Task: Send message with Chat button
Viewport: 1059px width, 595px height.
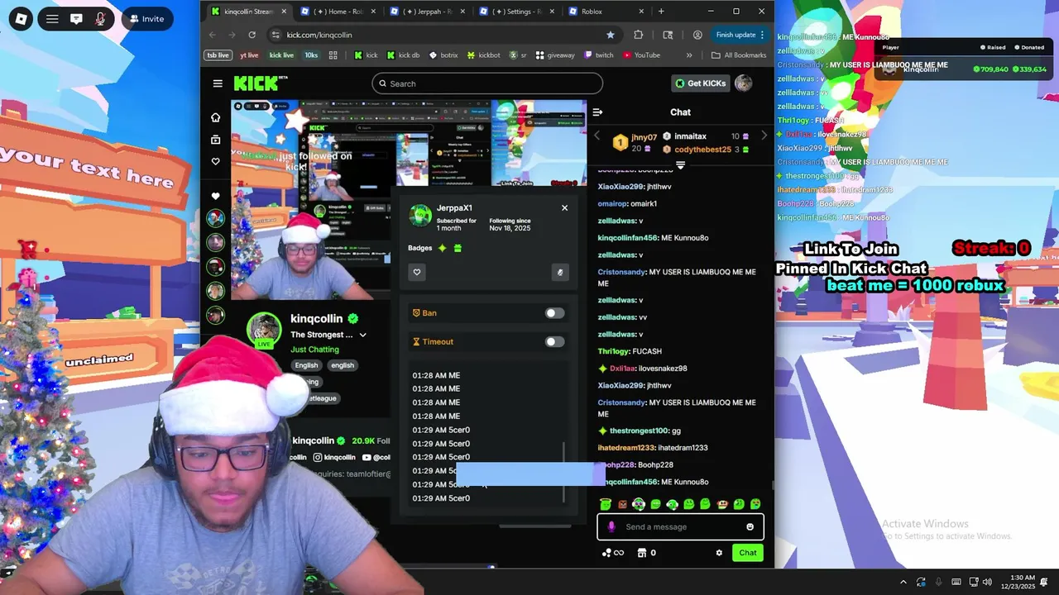Action: pyautogui.click(x=748, y=553)
